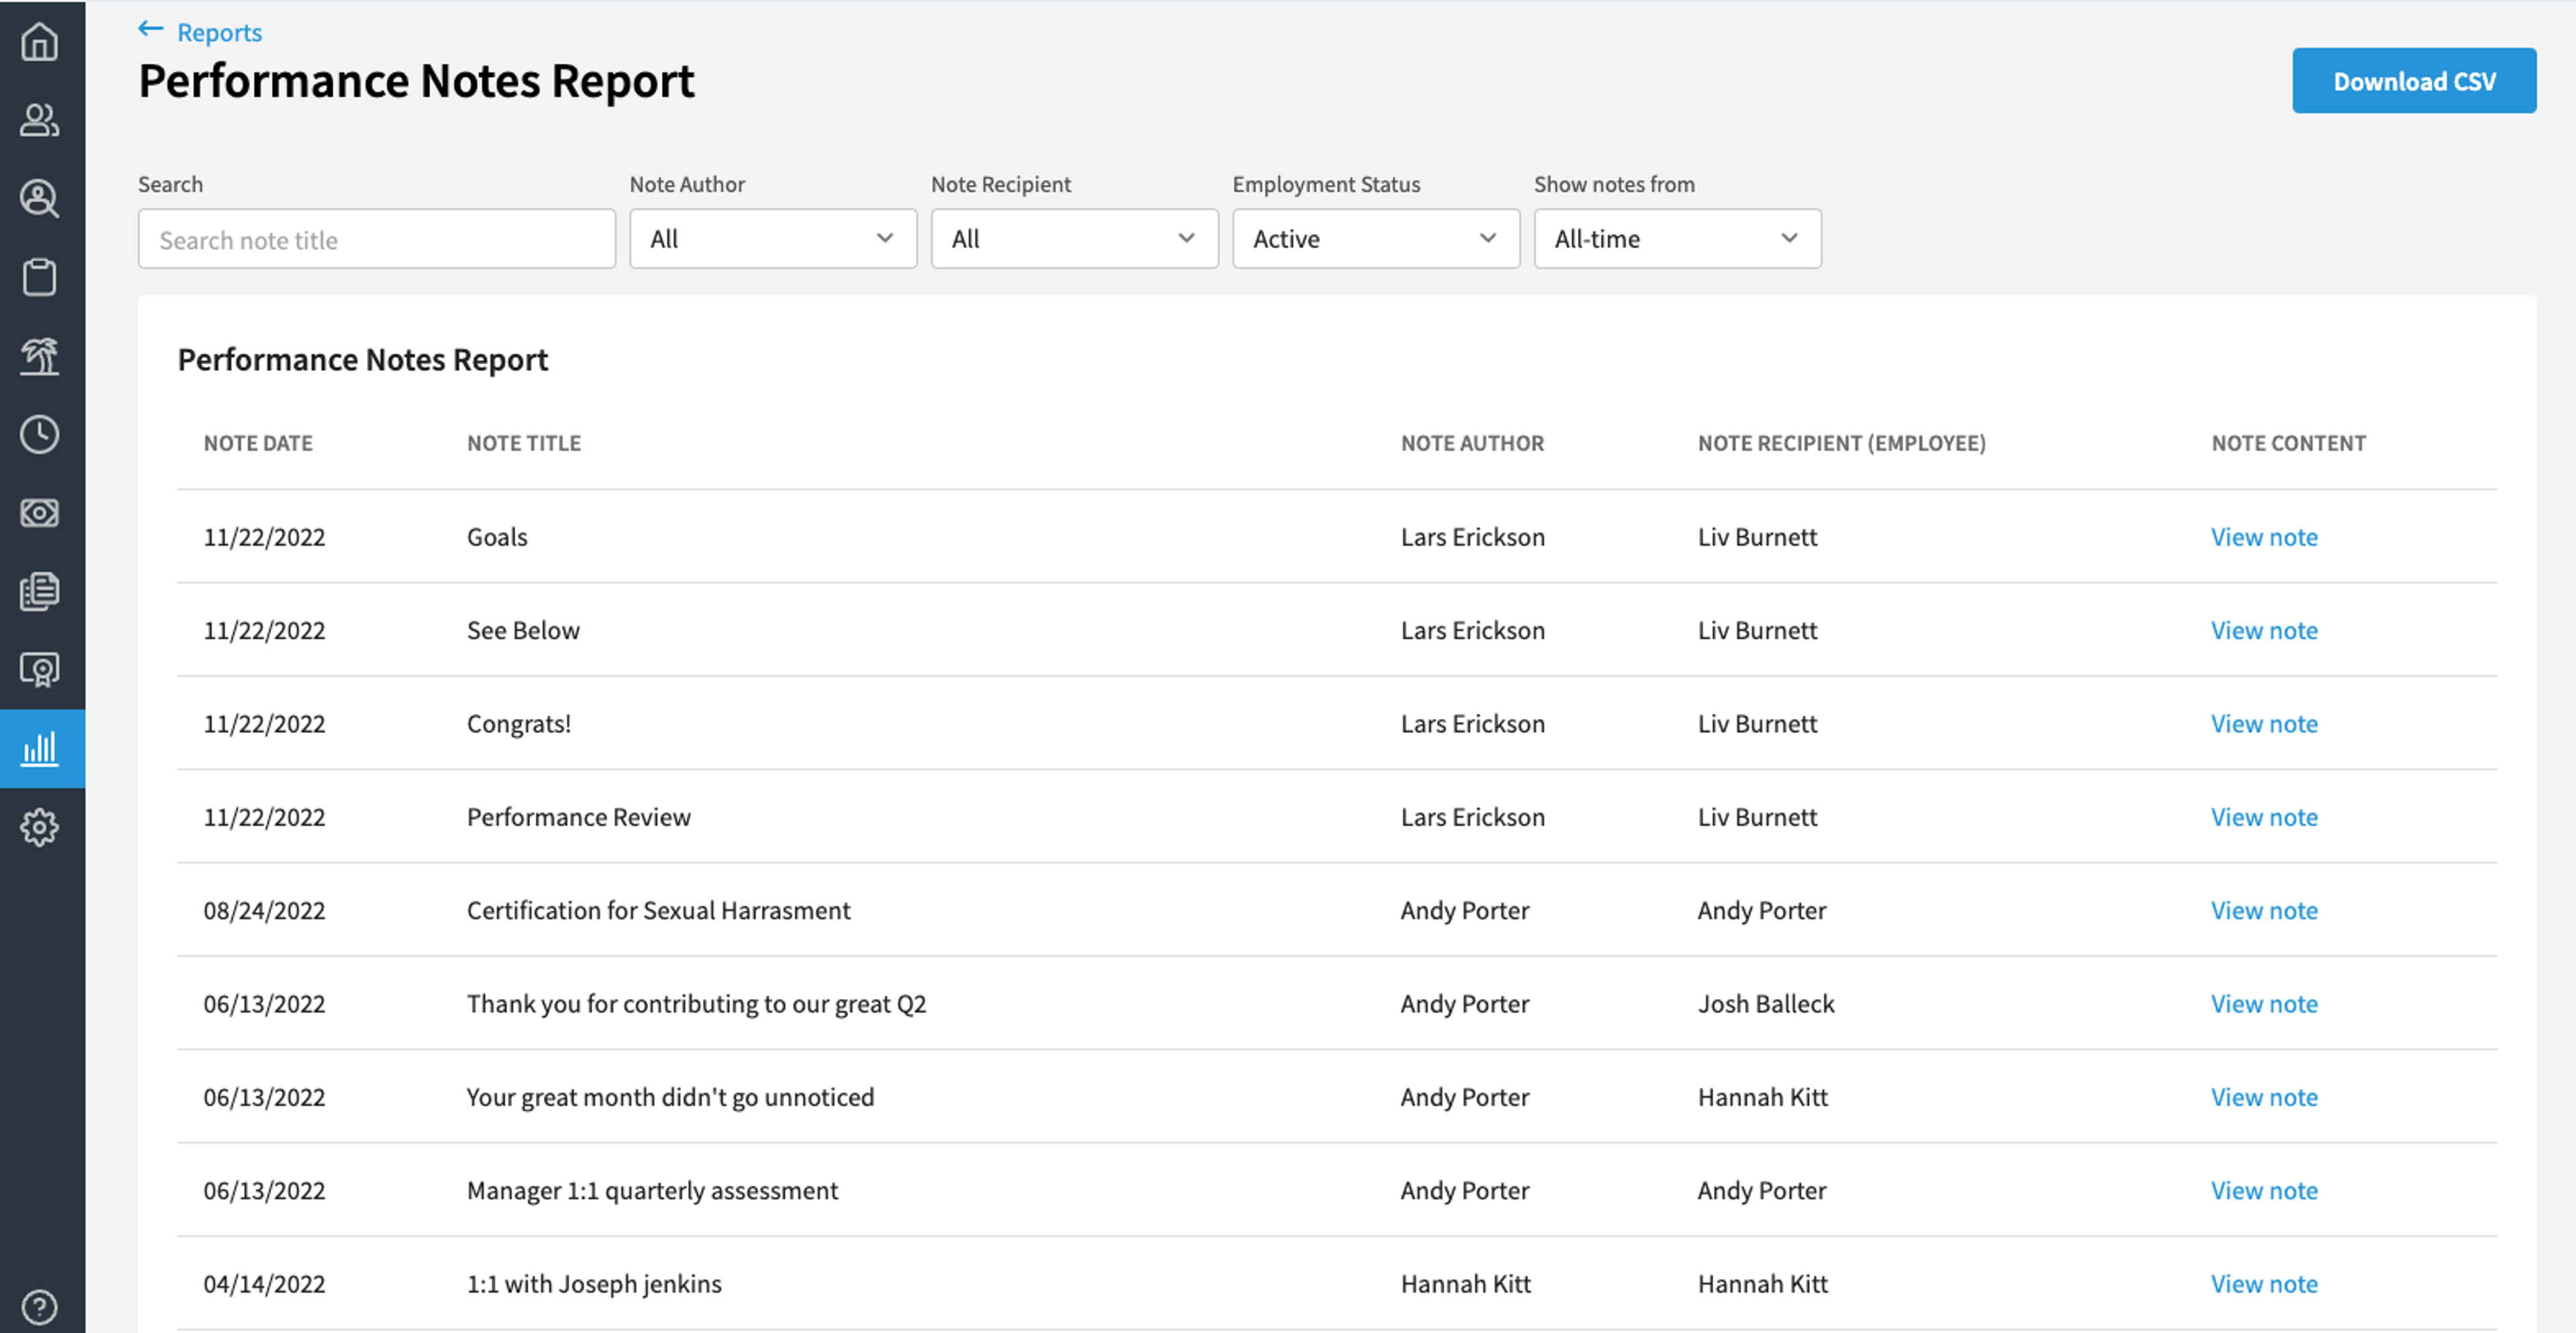
Task: Click the NOTE AUTHOR column header
Action: point(1472,443)
